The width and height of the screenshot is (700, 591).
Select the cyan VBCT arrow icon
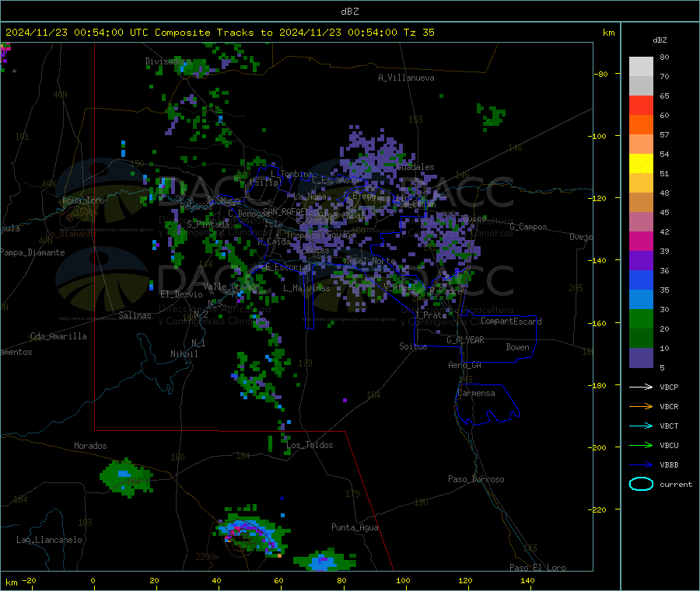641,426
